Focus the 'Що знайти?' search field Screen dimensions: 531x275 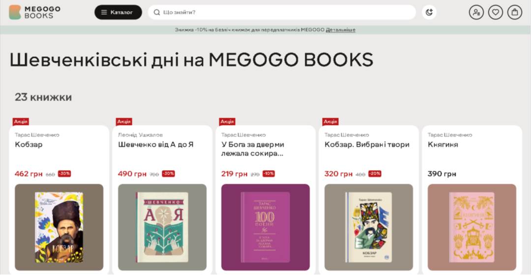coord(285,12)
